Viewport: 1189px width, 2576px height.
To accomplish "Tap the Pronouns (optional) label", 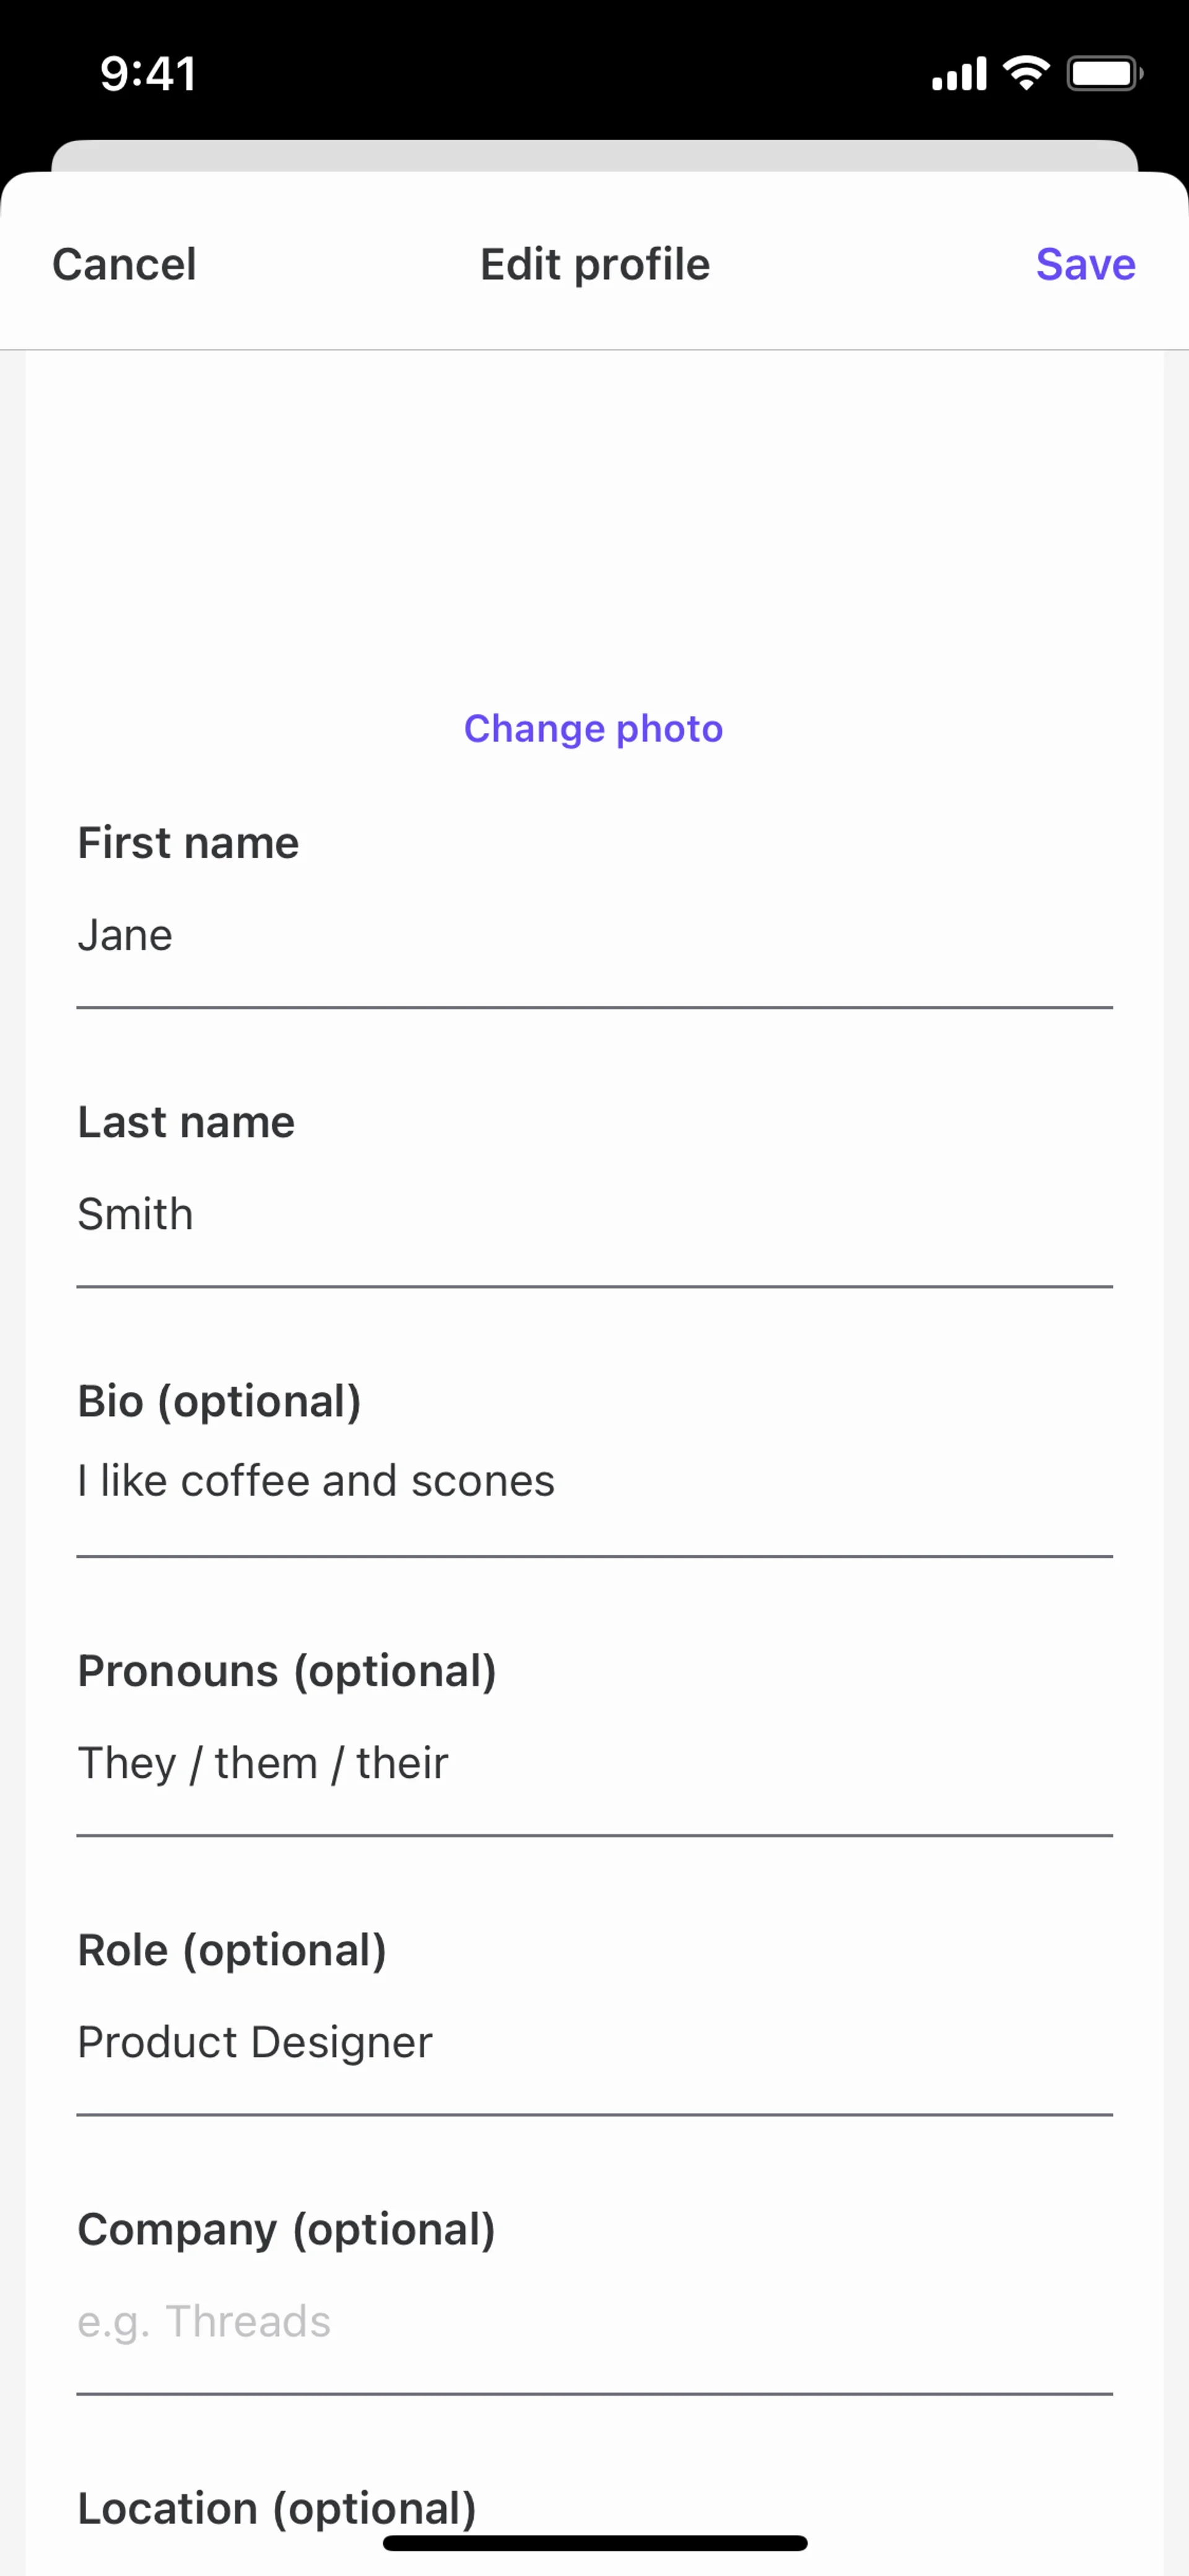I will 287,1671.
